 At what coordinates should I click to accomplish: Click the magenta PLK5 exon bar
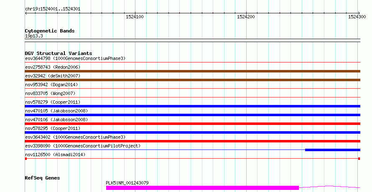point(202,188)
